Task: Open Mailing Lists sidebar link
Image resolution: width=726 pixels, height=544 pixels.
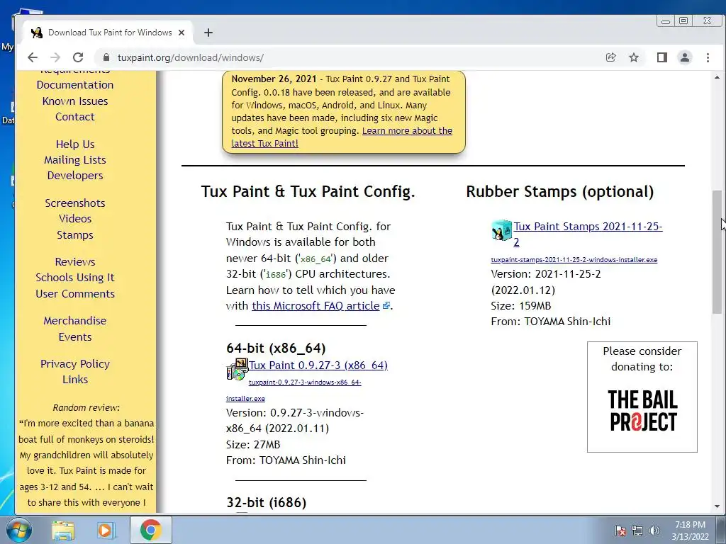Action: (x=75, y=159)
